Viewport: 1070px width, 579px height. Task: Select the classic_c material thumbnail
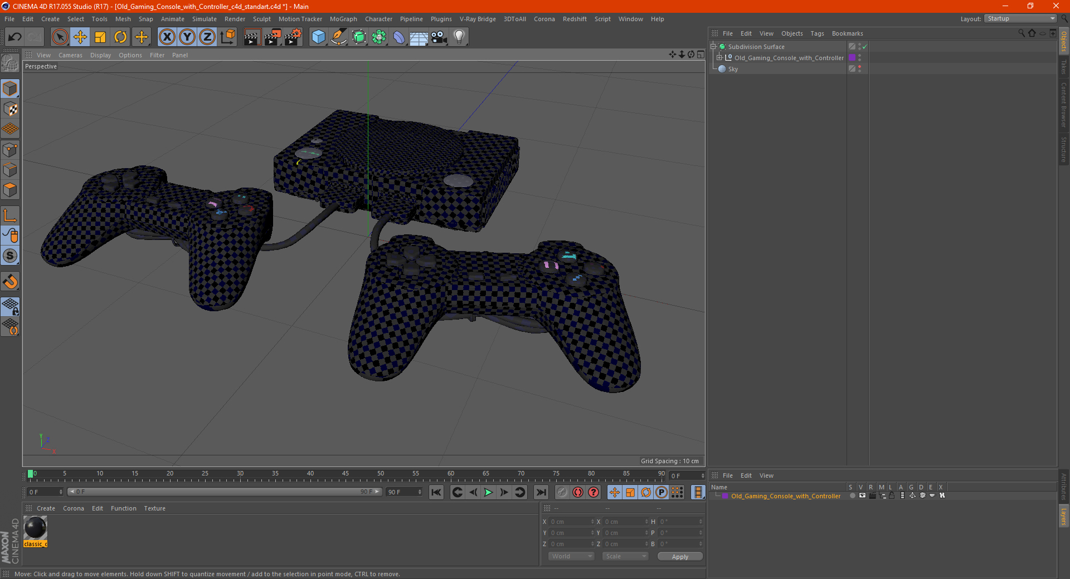point(36,528)
